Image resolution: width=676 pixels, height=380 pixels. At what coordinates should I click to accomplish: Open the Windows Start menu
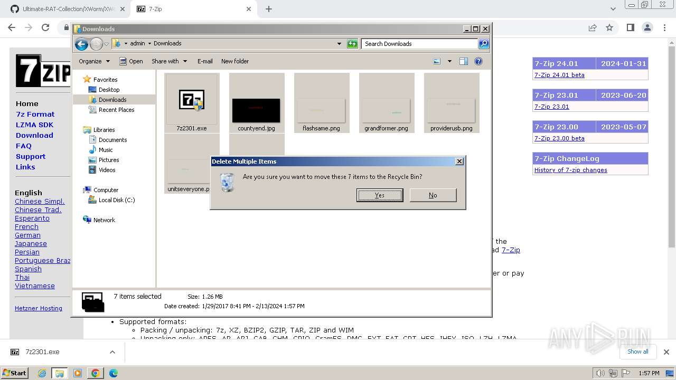tap(15, 373)
